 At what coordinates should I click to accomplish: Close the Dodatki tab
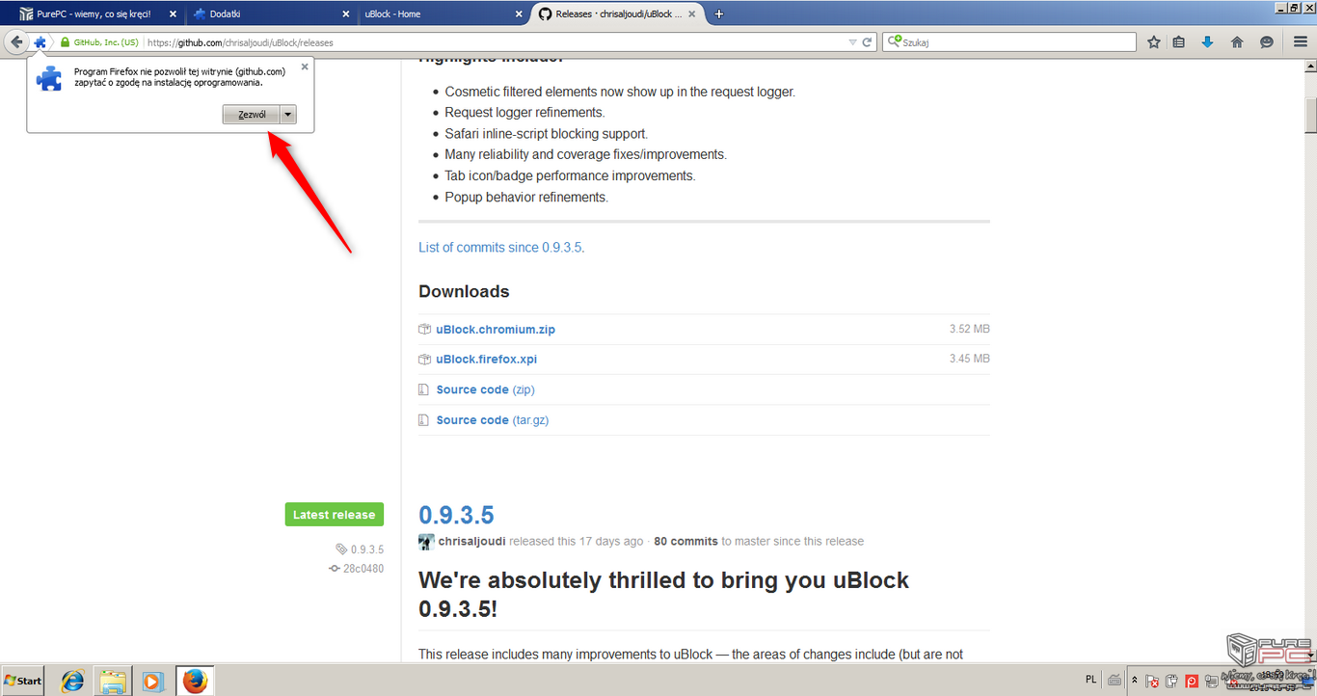[x=345, y=13]
